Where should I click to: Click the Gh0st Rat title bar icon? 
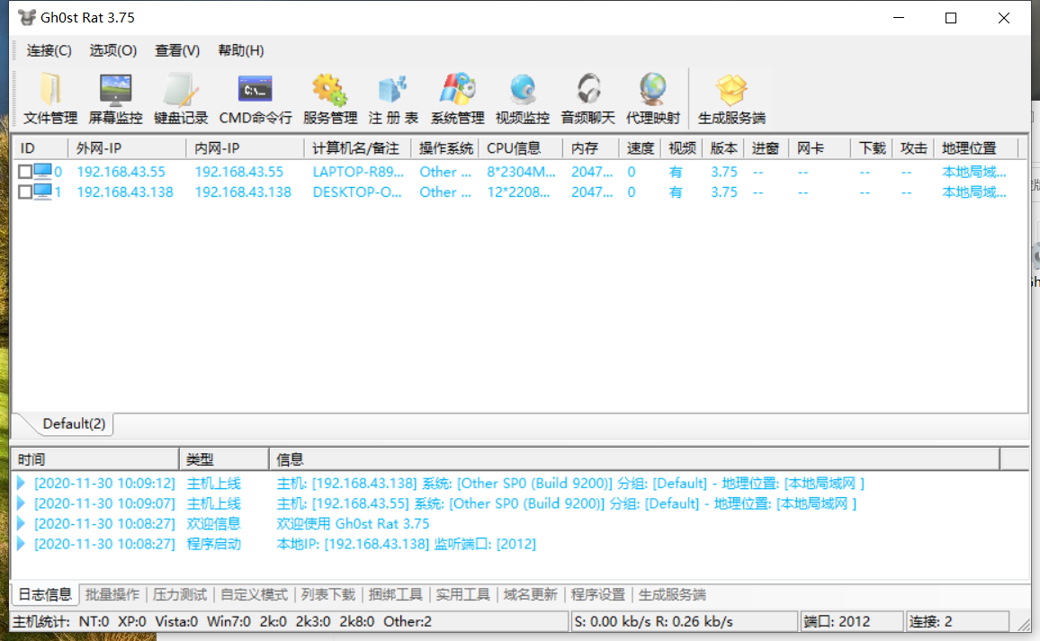[26, 17]
